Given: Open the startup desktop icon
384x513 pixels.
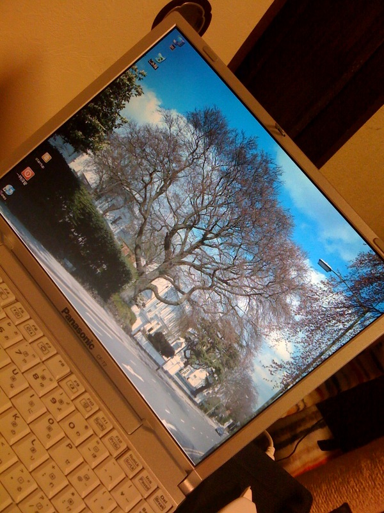Looking at the screenshot, I should pyautogui.click(x=46, y=157).
